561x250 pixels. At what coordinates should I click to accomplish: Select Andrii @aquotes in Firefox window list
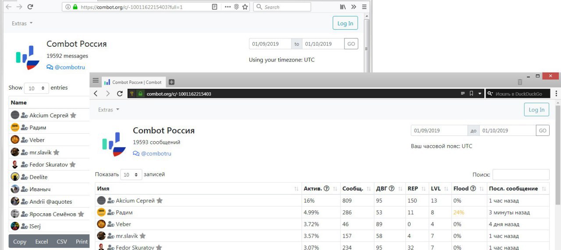pos(51,201)
